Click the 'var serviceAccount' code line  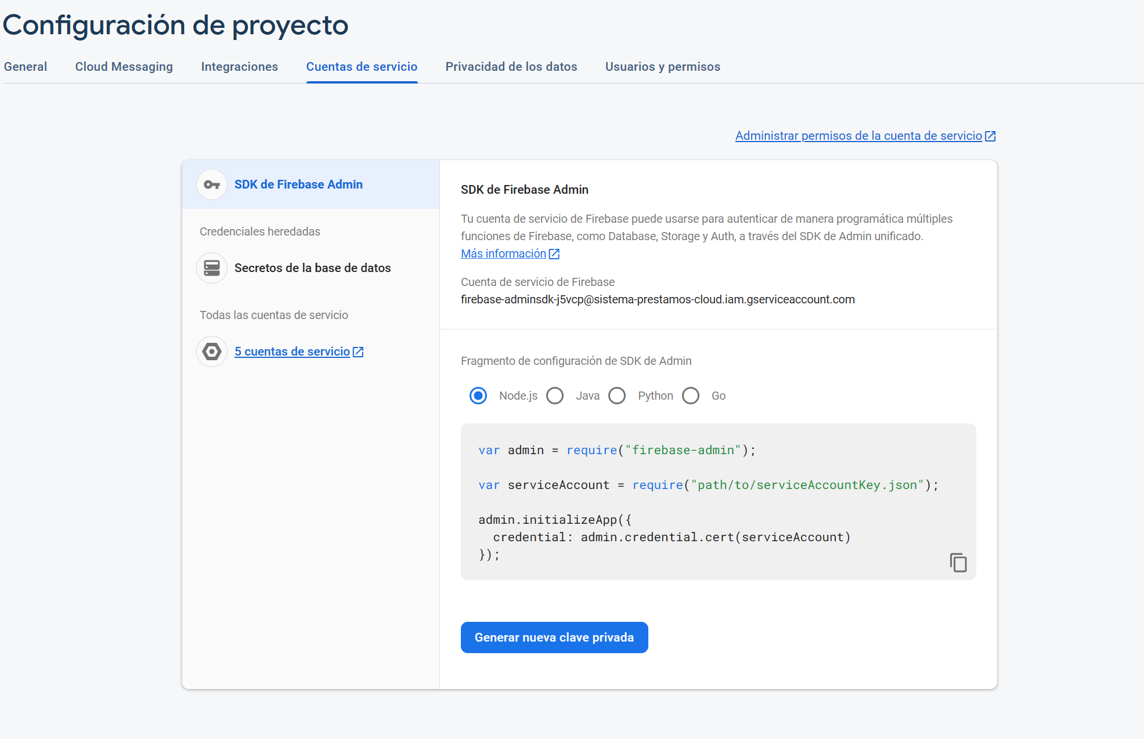(x=708, y=485)
